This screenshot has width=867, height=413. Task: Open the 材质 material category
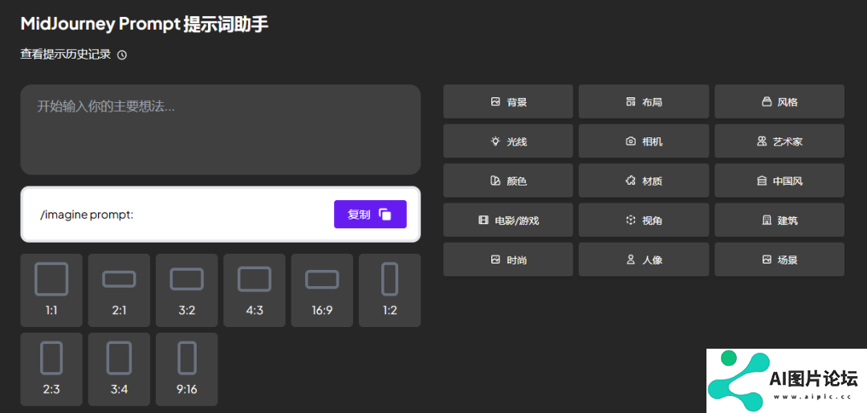click(644, 181)
